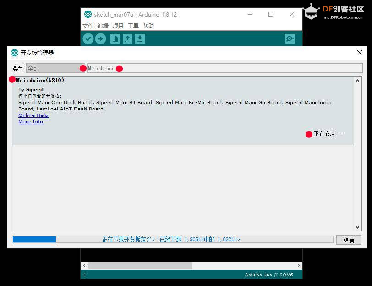Click the horizontal scrollbar left arrow in Arduino window
372x286 pixels.
point(84,265)
